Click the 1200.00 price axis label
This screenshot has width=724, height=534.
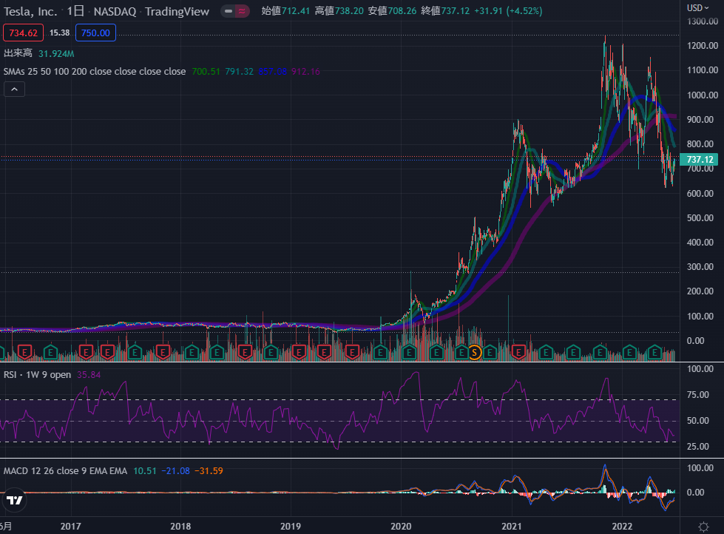pyautogui.click(x=703, y=46)
